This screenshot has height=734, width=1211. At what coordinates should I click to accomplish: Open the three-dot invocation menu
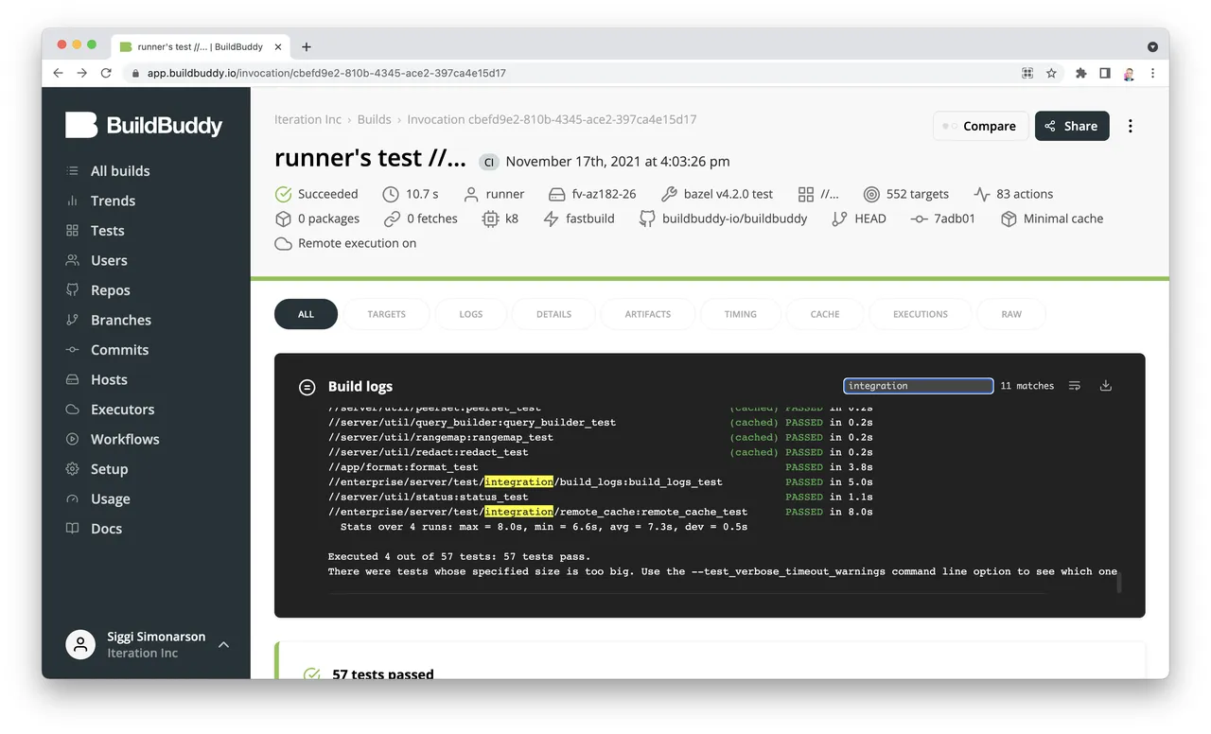coord(1131,126)
